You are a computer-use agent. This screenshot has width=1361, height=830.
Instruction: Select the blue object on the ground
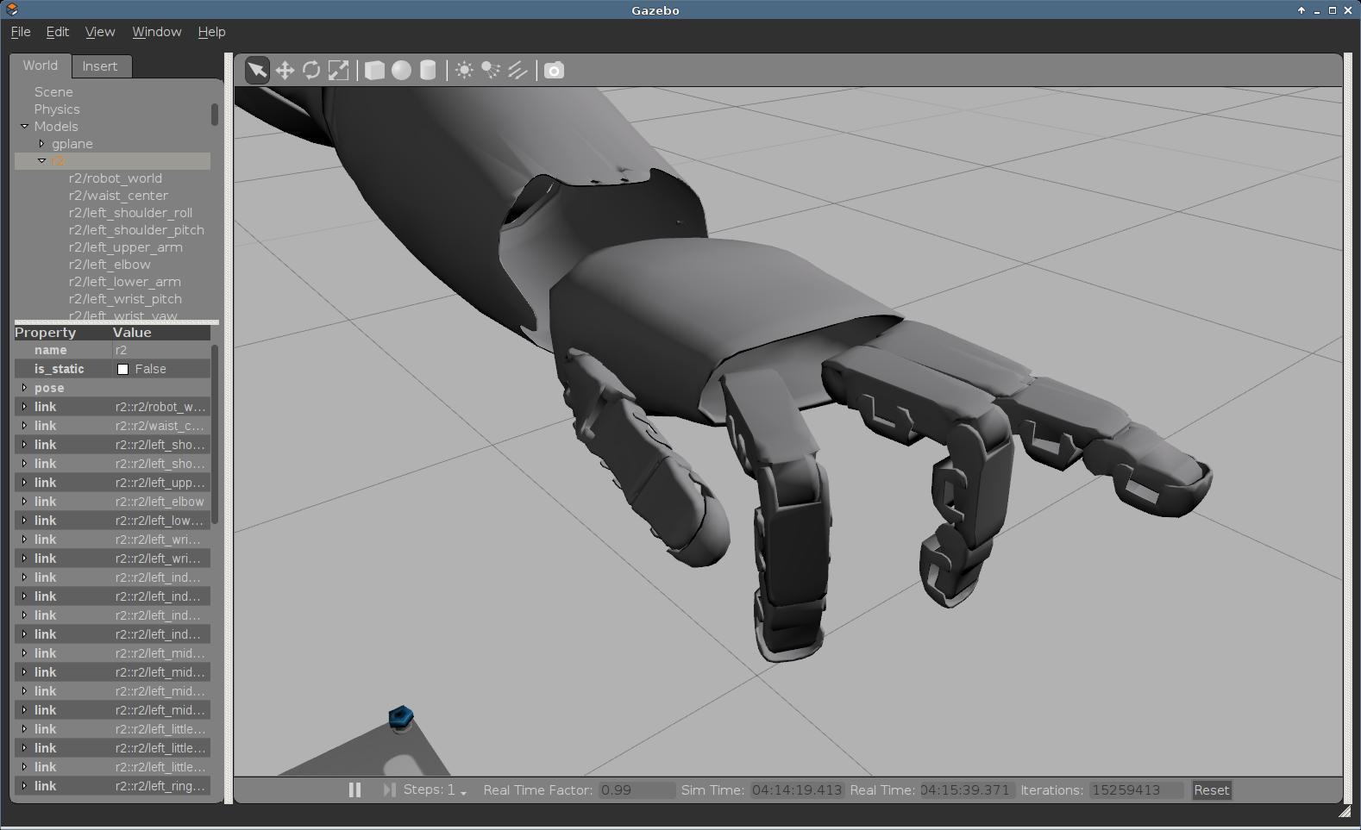tap(401, 717)
